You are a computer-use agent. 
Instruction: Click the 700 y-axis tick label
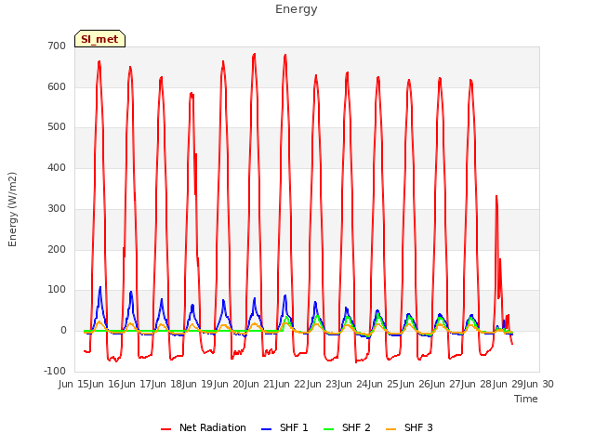(57, 46)
